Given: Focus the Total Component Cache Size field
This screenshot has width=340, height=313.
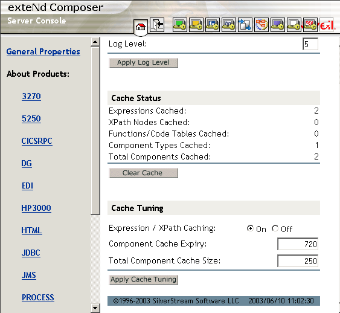Looking at the screenshot, I should tap(298, 261).
